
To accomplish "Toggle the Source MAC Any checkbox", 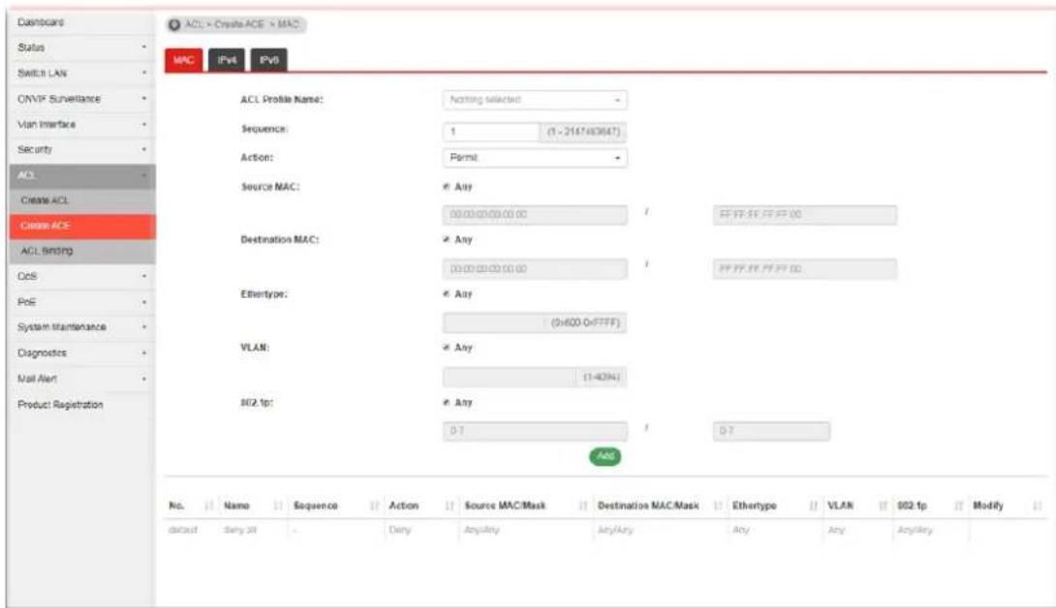I will [446, 187].
